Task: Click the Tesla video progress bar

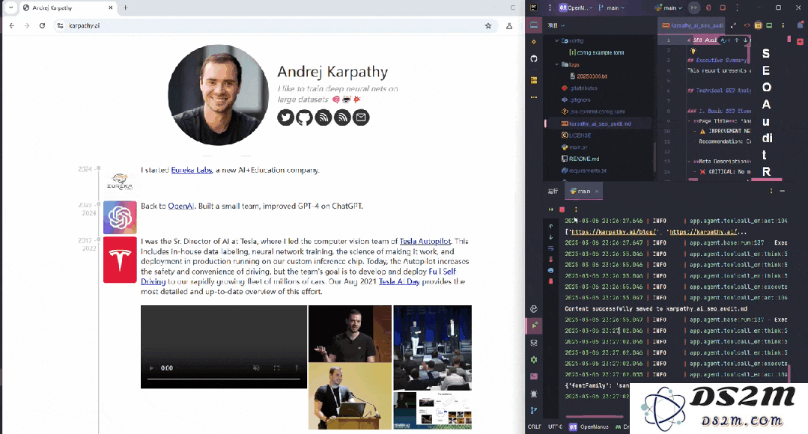Action: tap(224, 379)
